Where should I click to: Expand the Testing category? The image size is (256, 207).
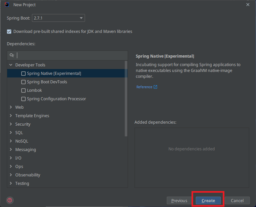[x=11, y=183]
